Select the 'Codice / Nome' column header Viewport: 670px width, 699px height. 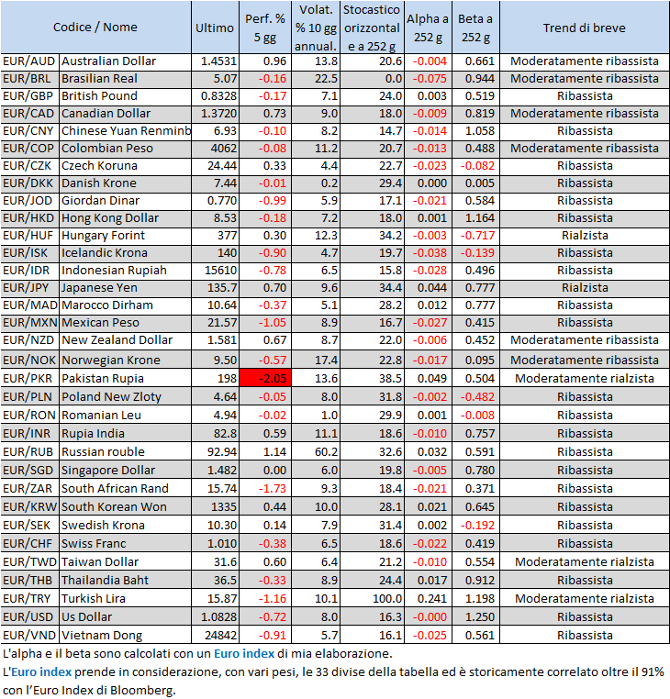[95, 28]
